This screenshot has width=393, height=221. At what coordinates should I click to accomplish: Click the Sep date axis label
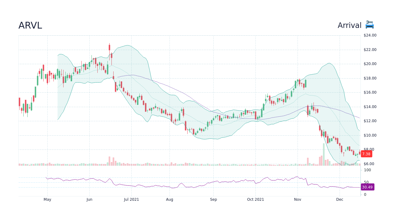[213, 200]
